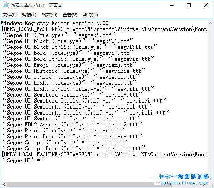The image size is (214, 188).
Task: Click text 'Segoe UI Semibold Italic (TrueType)'
Action: (x=59, y=101)
